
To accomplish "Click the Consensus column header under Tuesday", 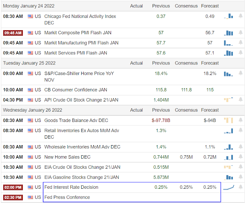I will point(186,63).
